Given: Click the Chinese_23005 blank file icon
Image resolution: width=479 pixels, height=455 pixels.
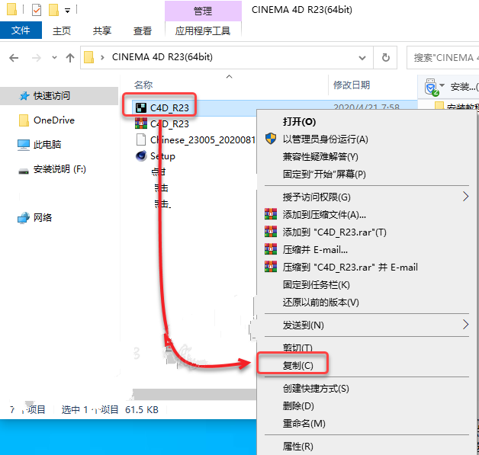Looking at the screenshot, I should point(141,139).
